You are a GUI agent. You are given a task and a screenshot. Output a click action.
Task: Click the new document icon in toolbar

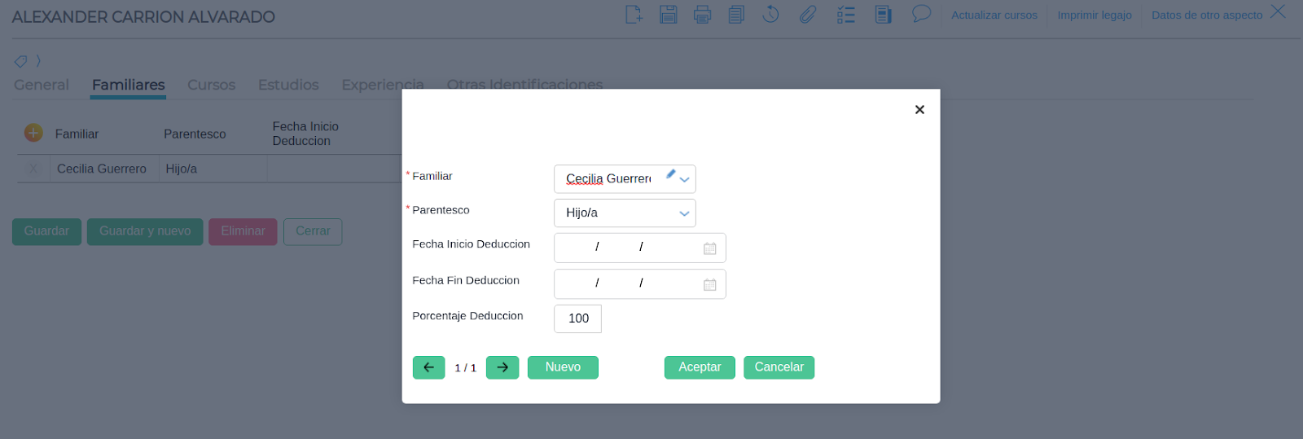point(634,15)
